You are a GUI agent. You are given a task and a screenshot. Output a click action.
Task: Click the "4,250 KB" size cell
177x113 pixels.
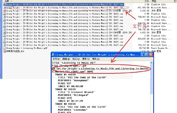(x=145, y=11)
